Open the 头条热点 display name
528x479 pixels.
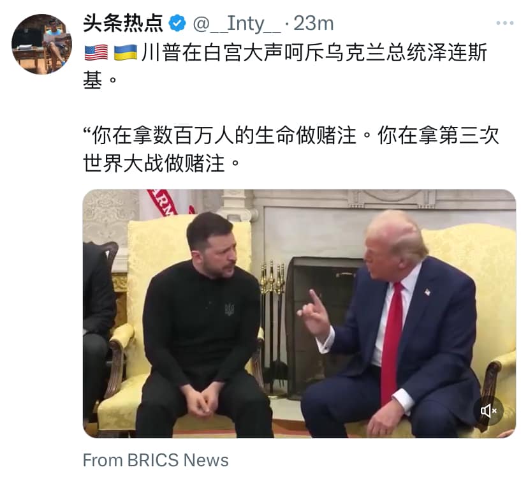click(124, 24)
